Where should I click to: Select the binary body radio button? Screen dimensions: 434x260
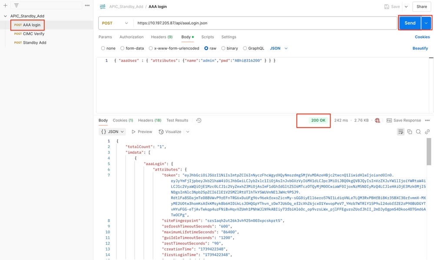point(223,49)
